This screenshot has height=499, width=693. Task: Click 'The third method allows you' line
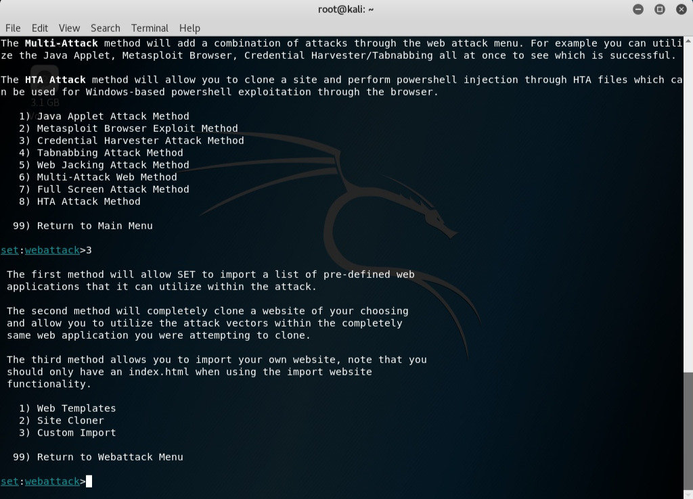coord(217,360)
